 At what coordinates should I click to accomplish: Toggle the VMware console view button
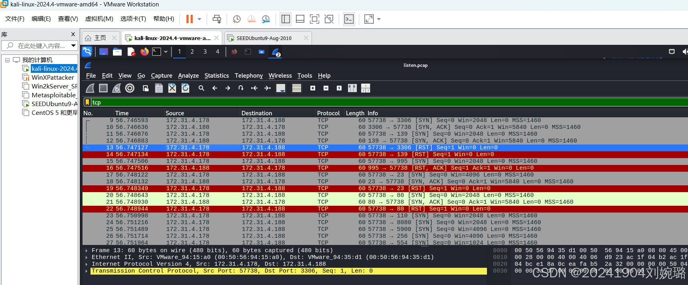click(x=349, y=19)
